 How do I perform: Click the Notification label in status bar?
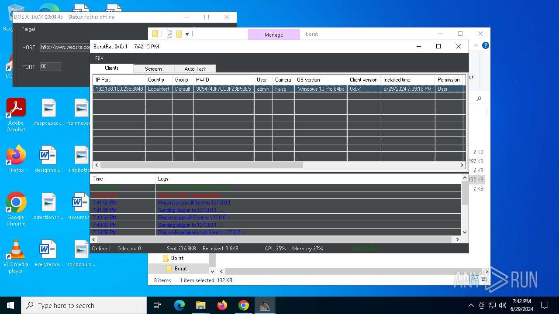[x=366, y=249]
